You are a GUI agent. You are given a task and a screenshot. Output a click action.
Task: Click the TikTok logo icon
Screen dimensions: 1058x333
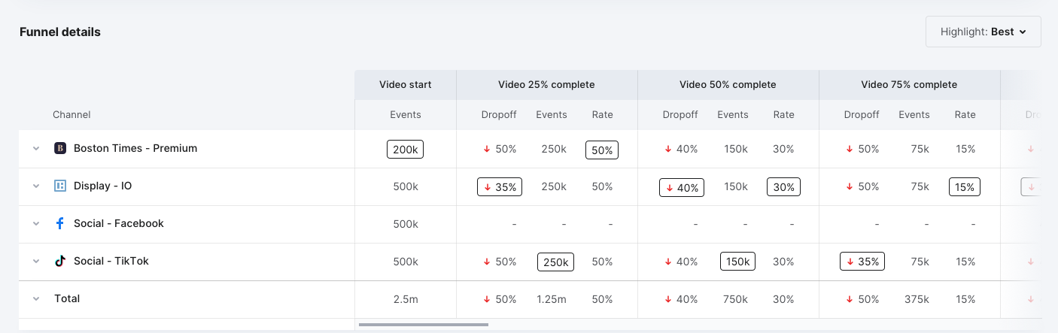60,261
